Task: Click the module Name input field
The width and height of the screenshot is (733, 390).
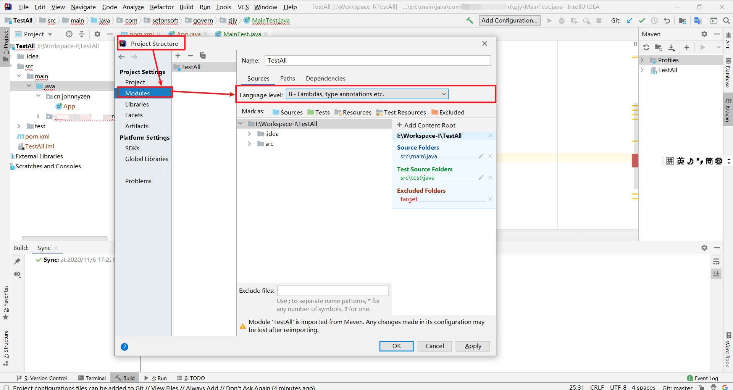Action: tap(378, 60)
